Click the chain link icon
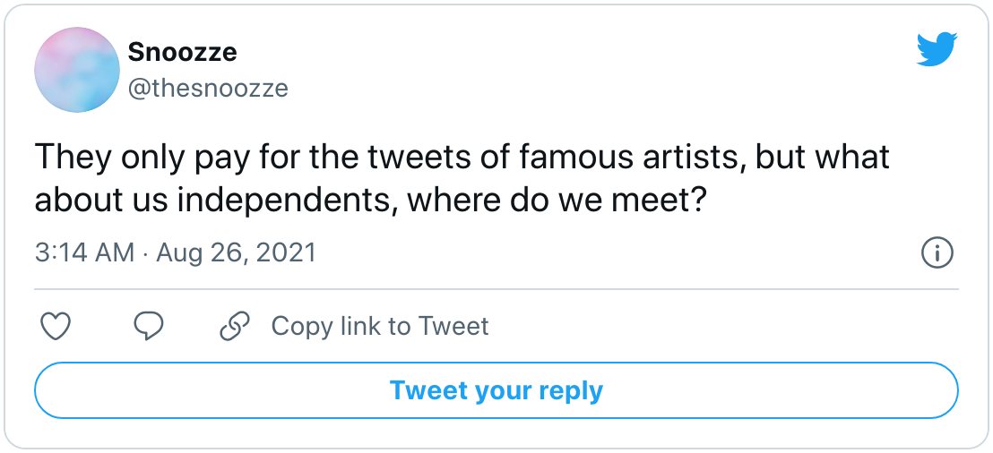This screenshot has height=453, width=993. pos(234,327)
